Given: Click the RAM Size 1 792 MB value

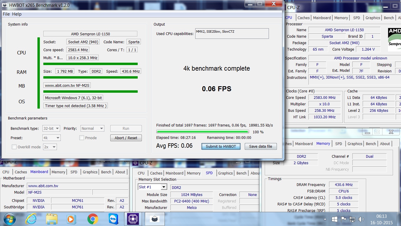Looking at the screenshot, I should [65, 71].
